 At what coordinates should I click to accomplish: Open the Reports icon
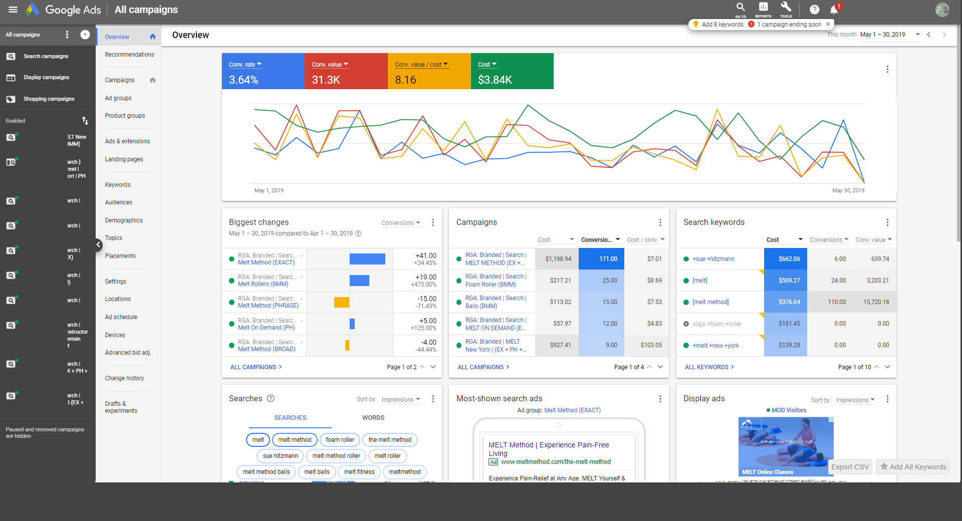[763, 9]
